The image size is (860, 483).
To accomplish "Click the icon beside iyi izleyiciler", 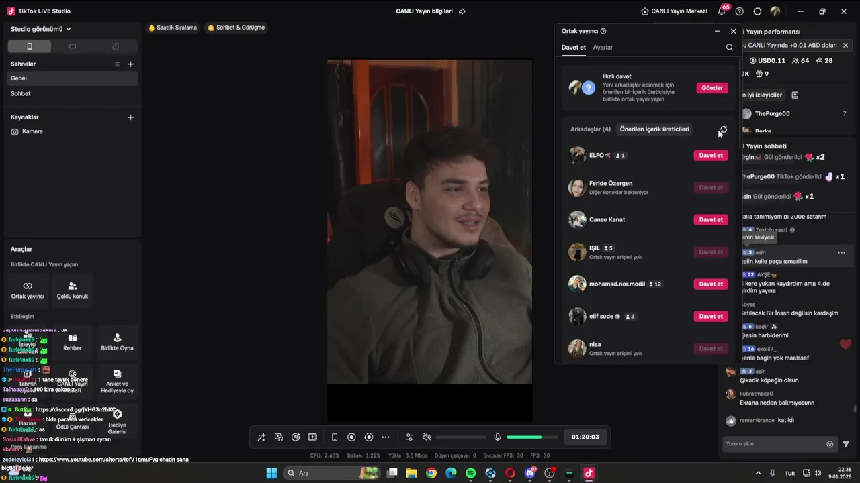I will [x=795, y=95].
